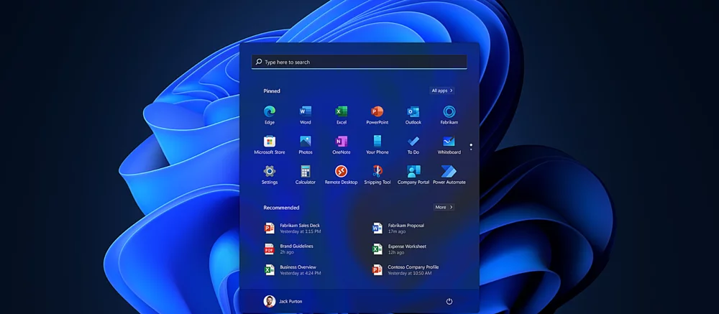The image size is (719, 314).
Task: Open the Whiteboard app icon
Action: pyautogui.click(x=449, y=142)
